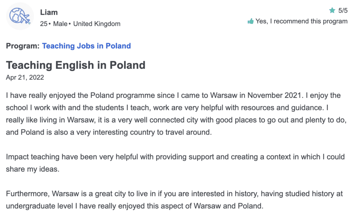Viewport: 355px width, 217px height.
Task: Click the word 'United Kingdom' in profile
Action: point(97,24)
